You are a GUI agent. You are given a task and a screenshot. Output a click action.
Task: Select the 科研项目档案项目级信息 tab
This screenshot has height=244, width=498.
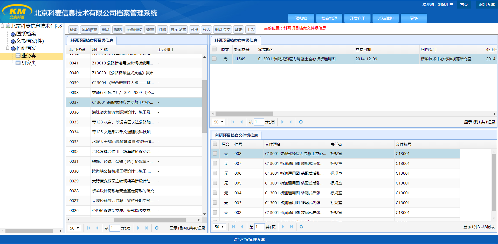(92, 40)
